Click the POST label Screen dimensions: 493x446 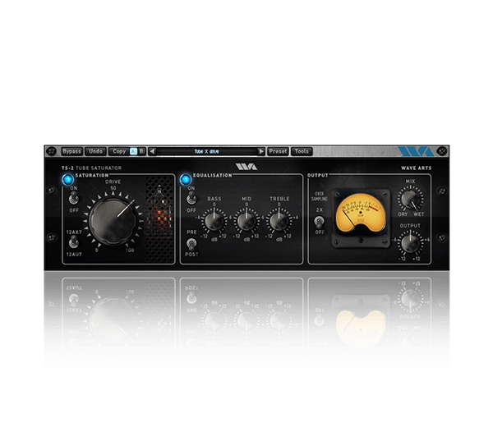point(191,255)
